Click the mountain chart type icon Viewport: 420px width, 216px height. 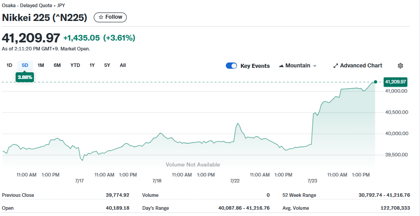pos(281,66)
